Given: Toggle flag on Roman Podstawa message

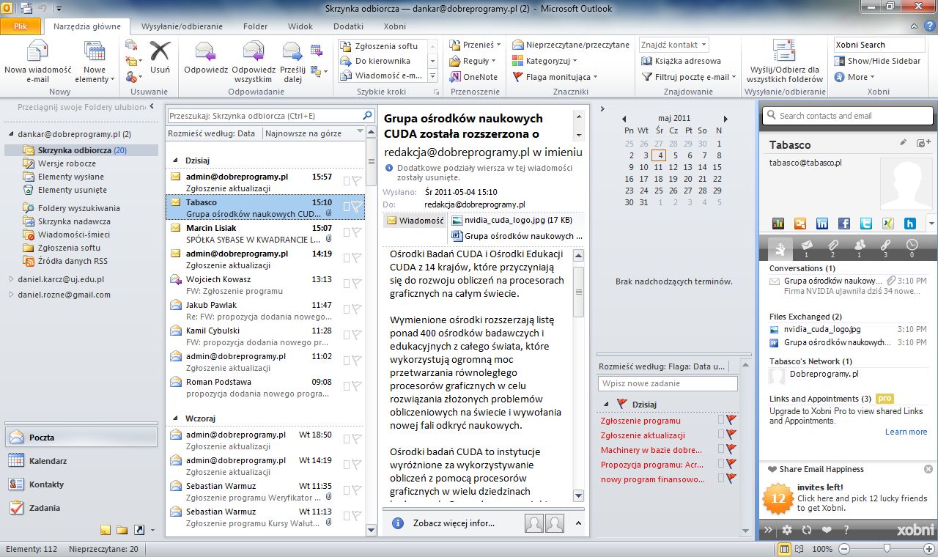Looking at the screenshot, I should coord(357,387).
